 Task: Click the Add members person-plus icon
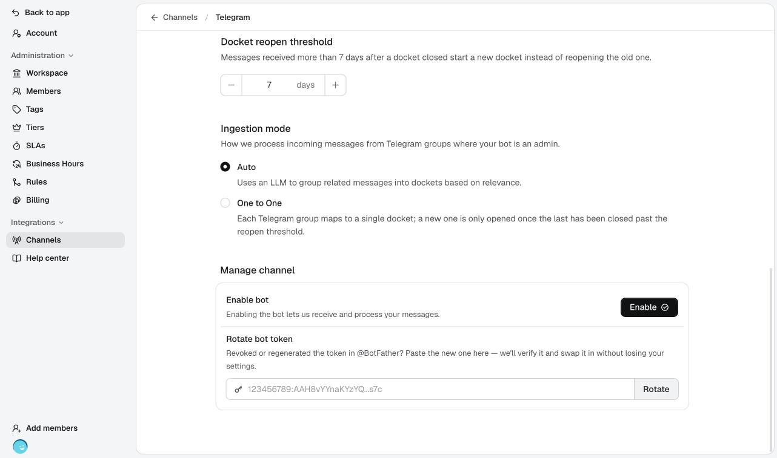[16, 428]
